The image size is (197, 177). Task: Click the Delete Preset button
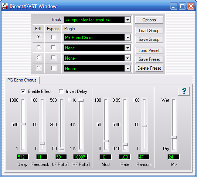click(149, 68)
